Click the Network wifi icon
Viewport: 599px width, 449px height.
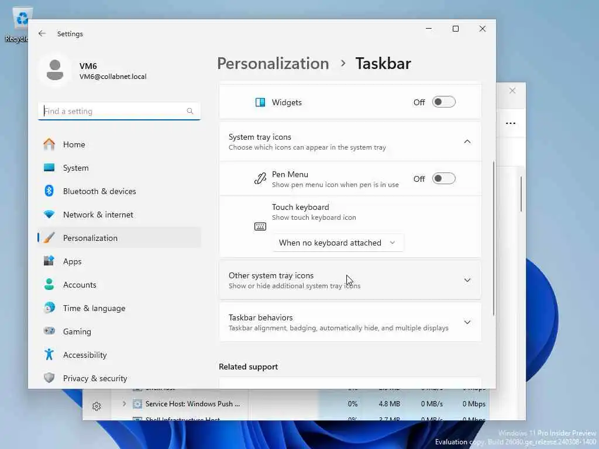click(x=49, y=215)
